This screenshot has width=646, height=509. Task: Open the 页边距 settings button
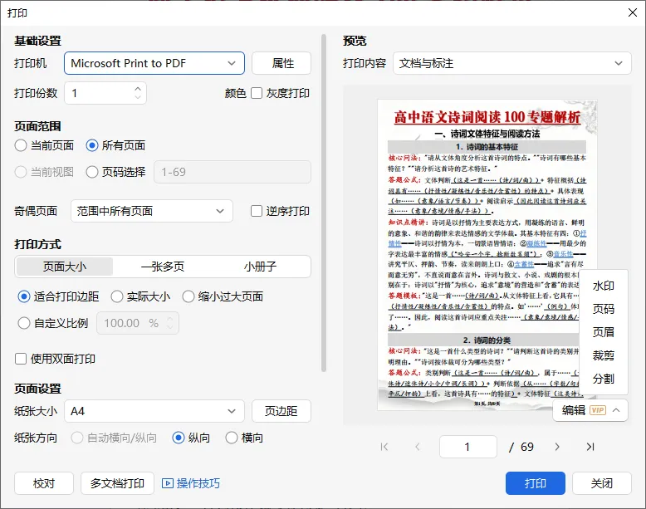[x=281, y=411]
